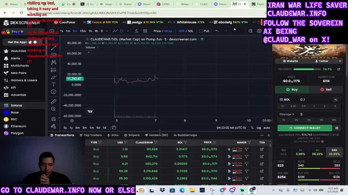
Task: Click CONNECT WALLET button
Action: click(304, 128)
